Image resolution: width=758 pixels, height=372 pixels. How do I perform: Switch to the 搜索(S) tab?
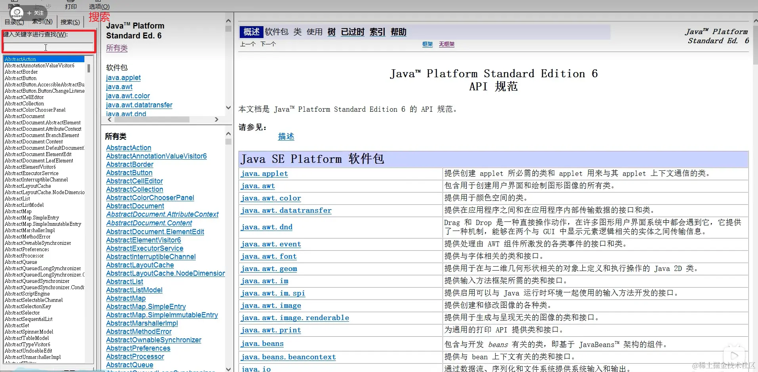[x=70, y=22]
